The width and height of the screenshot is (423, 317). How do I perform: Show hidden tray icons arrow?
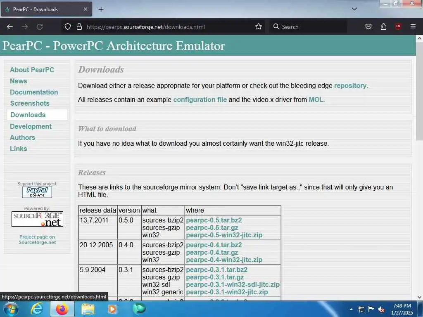click(x=351, y=309)
